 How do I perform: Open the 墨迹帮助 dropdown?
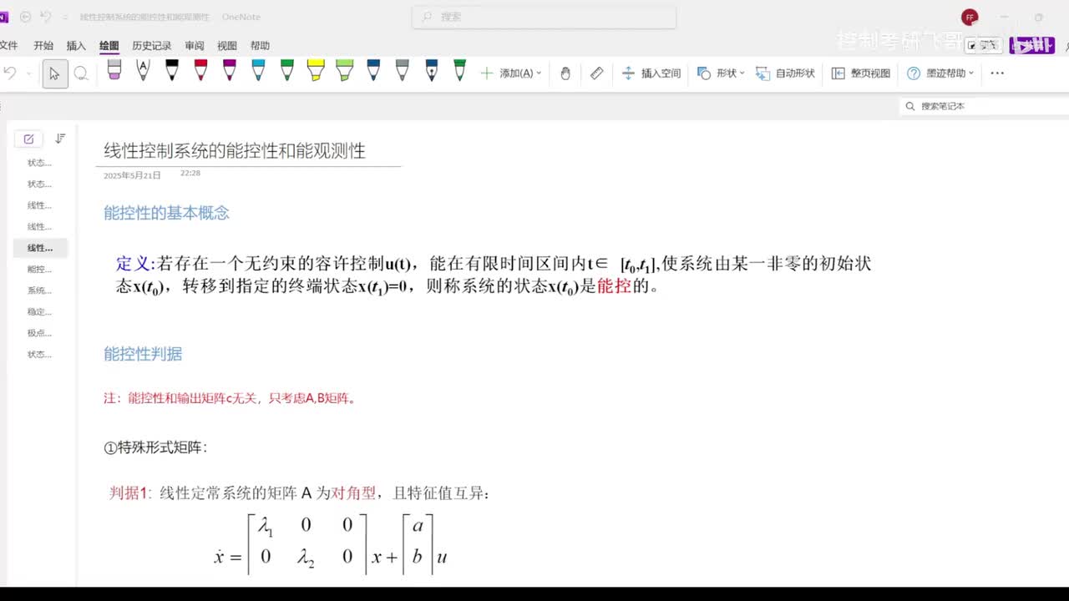coord(940,73)
